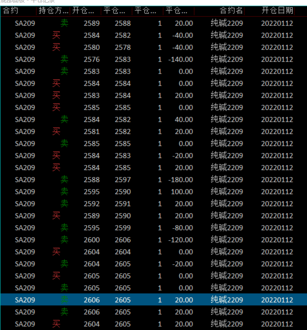The width and height of the screenshot is (307, 330).
Task: Click the -140.00 profit/loss cell
Action: point(181,59)
